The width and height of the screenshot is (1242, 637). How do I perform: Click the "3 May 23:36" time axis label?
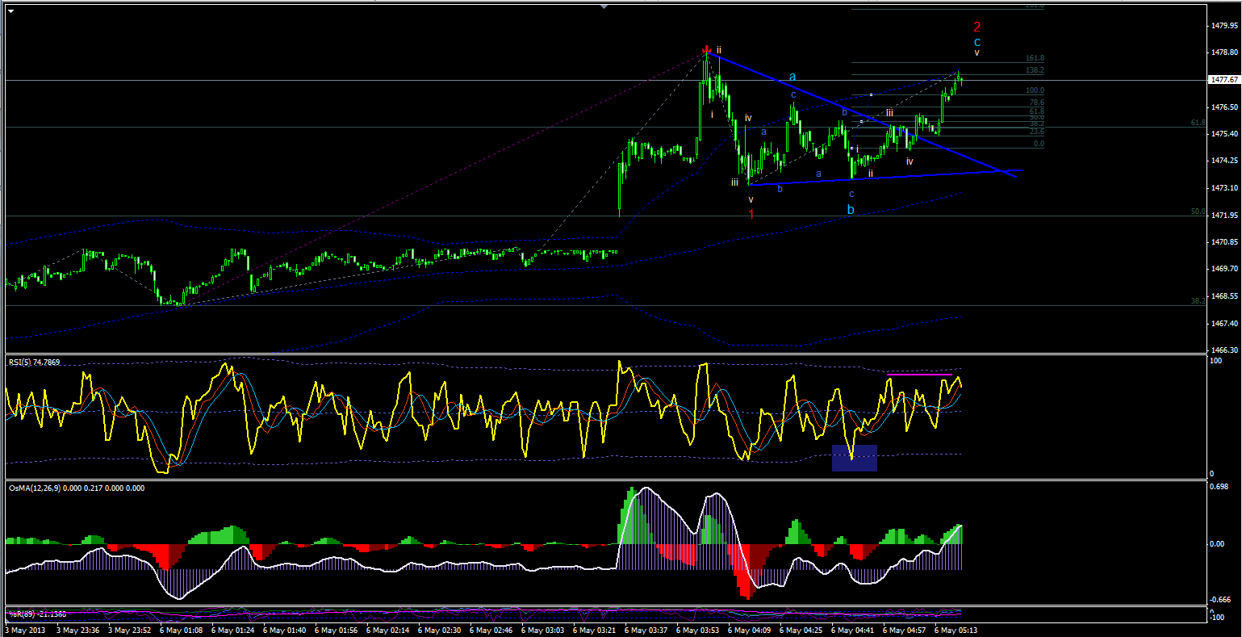pyautogui.click(x=80, y=630)
